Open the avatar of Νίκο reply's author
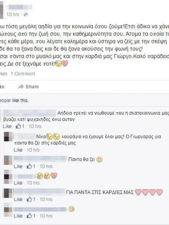Viewport: 169px width, 225px height. point(8,137)
